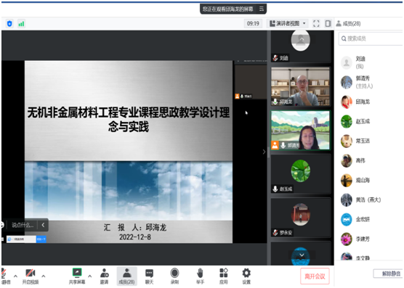Open the 演讲者视图 view dropdown
This screenshot has height=288, width=404.
click(x=288, y=24)
